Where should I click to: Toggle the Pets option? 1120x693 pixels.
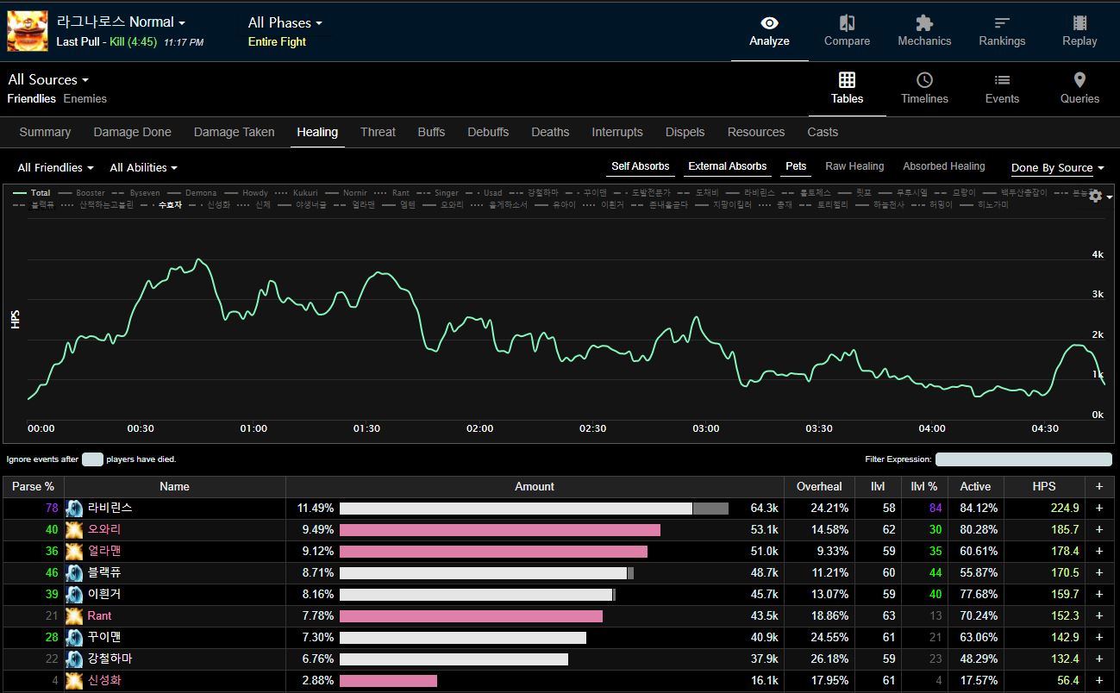click(796, 166)
